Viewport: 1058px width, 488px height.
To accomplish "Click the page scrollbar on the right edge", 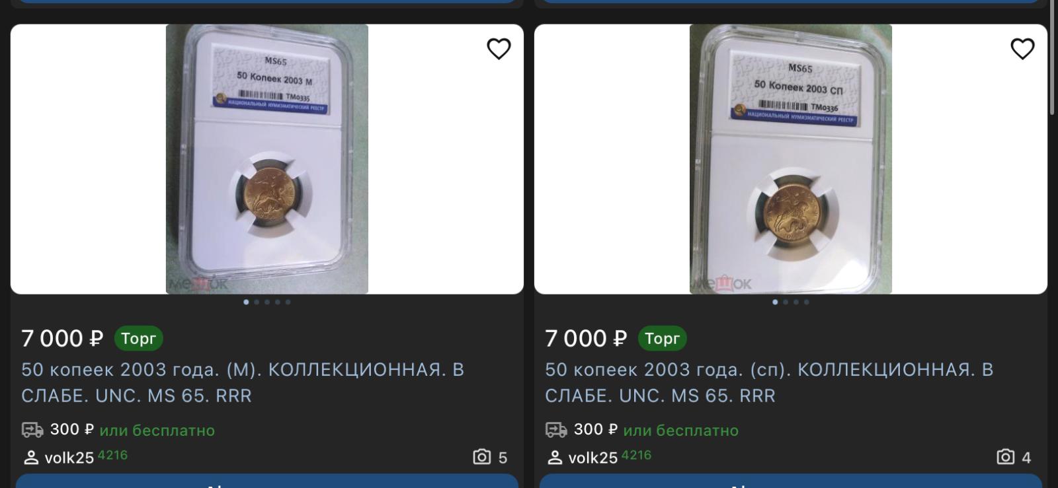I will [1052, 59].
